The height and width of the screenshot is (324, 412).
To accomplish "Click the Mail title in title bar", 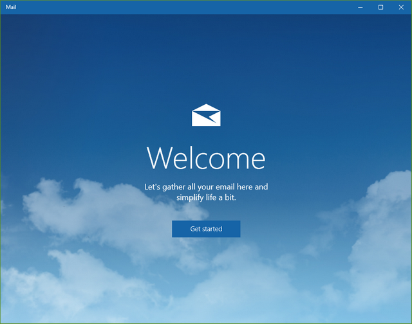I will (11, 7).
